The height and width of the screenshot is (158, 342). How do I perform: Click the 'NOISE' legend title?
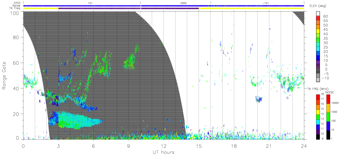coord(330,92)
